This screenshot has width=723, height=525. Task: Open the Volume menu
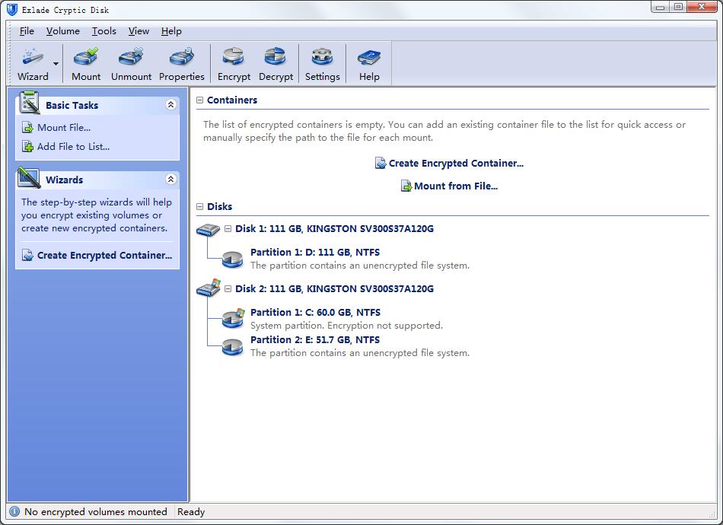coord(62,31)
